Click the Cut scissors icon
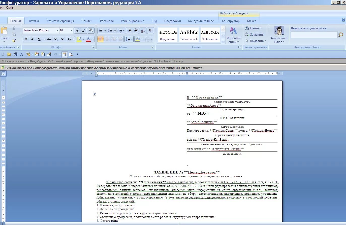The width and height of the screenshot is (346, 225). tap(14, 28)
